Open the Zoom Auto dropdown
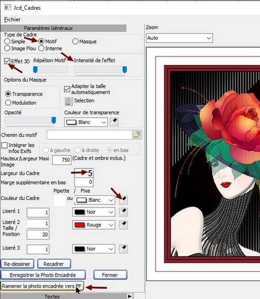The width and height of the screenshot is (260, 299). [179, 38]
